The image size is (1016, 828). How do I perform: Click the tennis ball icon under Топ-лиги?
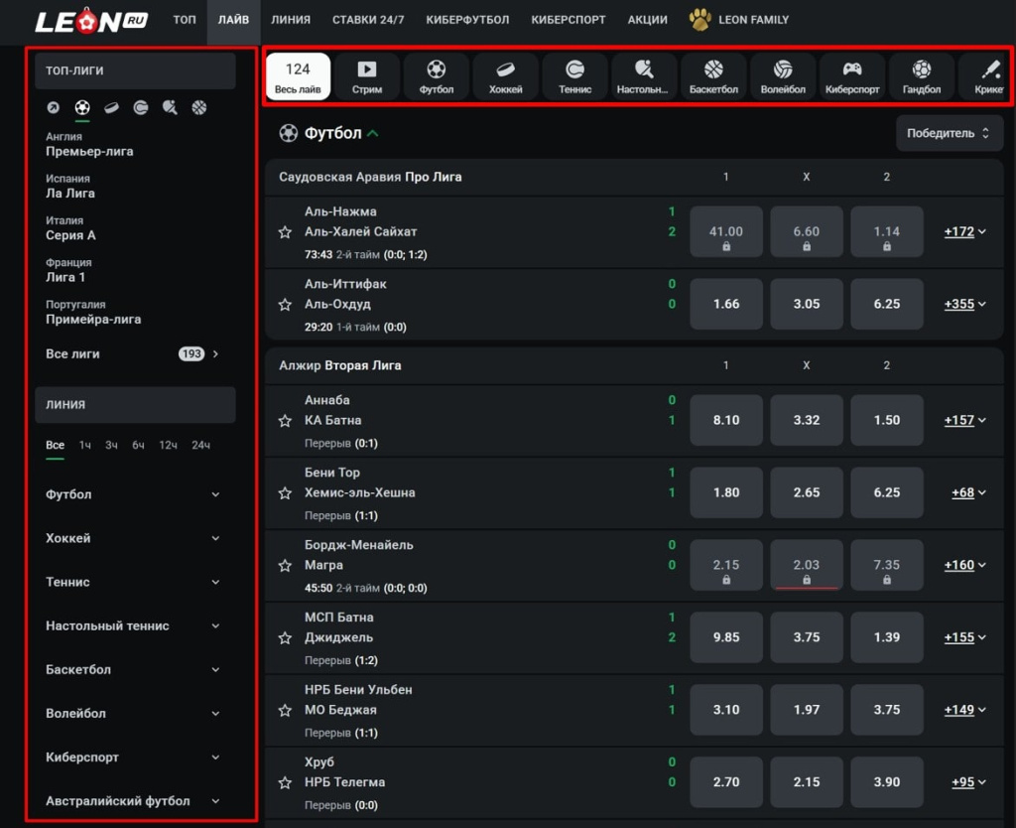point(141,107)
